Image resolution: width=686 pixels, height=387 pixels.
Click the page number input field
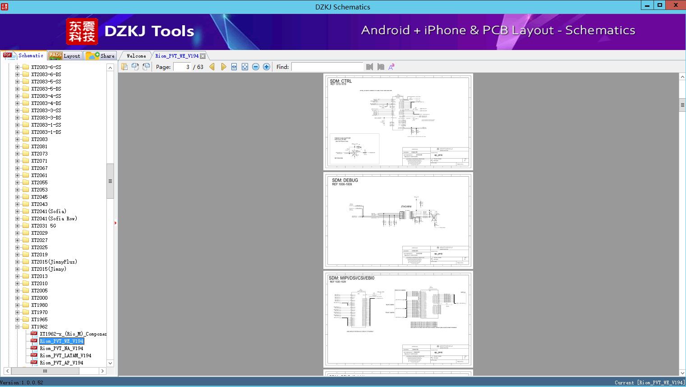(182, 67)
